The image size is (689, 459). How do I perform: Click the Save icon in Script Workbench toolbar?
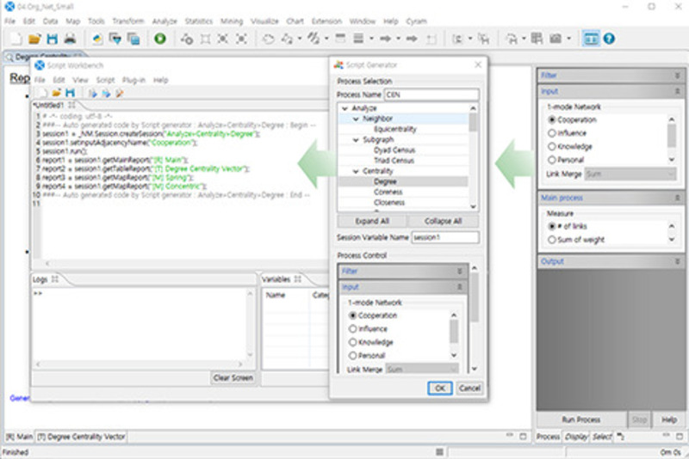pyautogui.click(x=70, y=93)
